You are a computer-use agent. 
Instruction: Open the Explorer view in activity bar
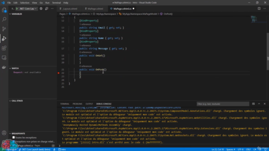(4, 10)
